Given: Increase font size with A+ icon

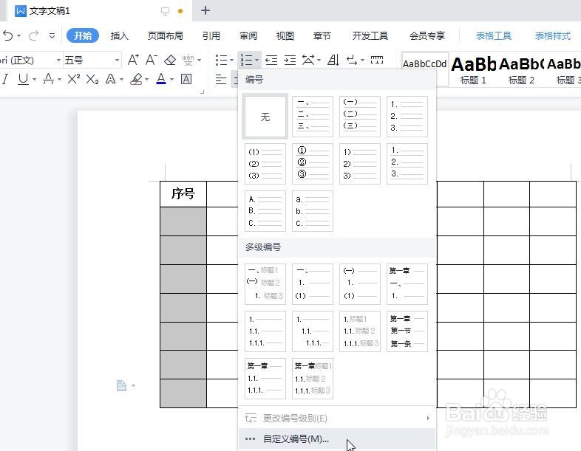Looking at the screenshot, I should (x=133, y=60).
